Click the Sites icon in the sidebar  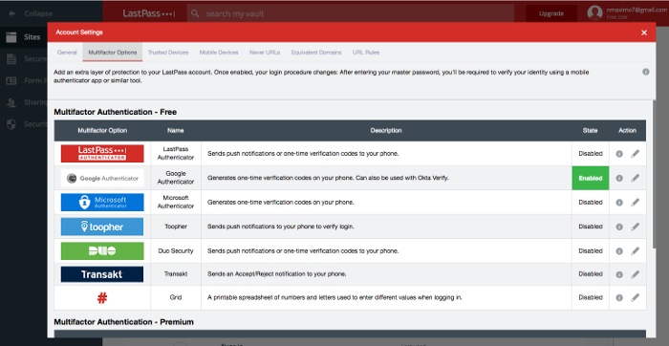(x=11, y=37)
